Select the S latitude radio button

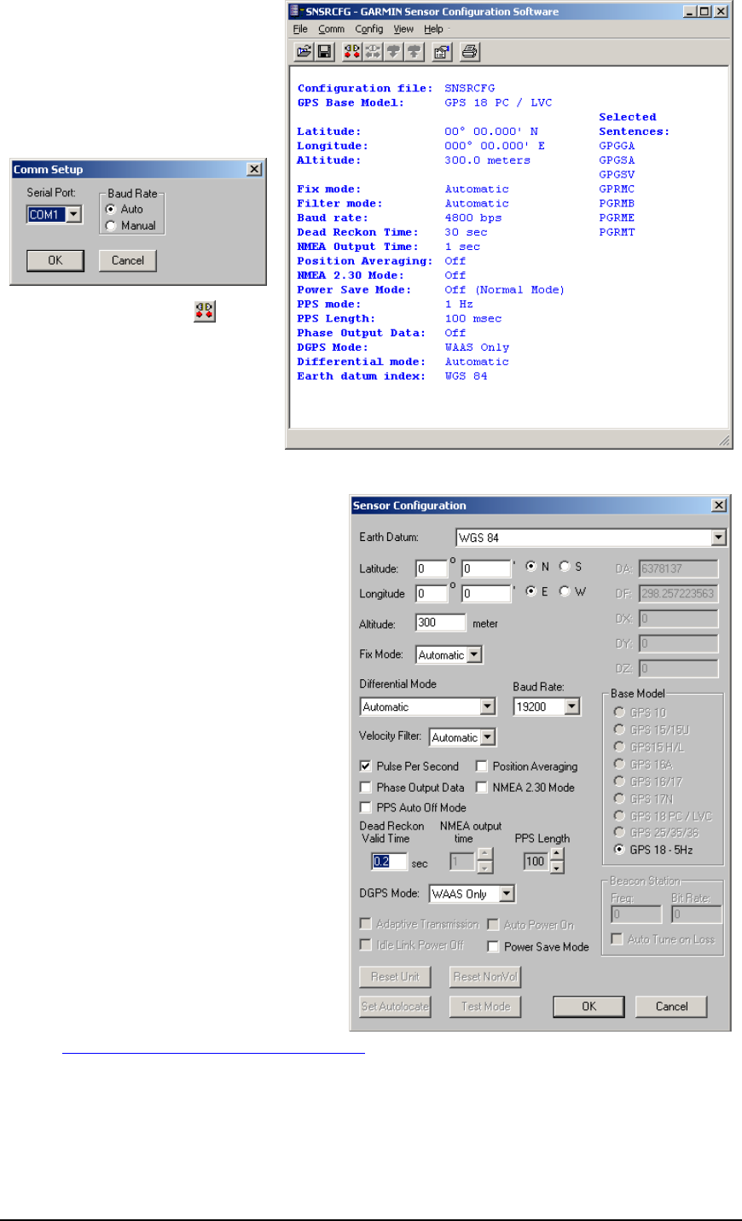[565, 567]
